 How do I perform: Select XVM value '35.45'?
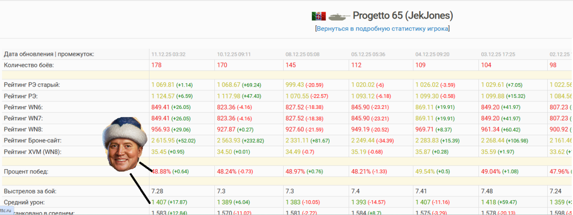(x=159, y=151)
